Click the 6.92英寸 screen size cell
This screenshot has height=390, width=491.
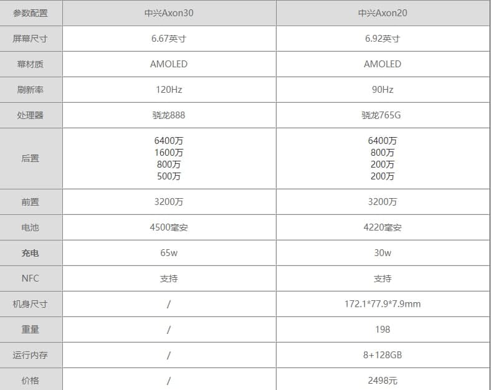click(x=383, y=39)
